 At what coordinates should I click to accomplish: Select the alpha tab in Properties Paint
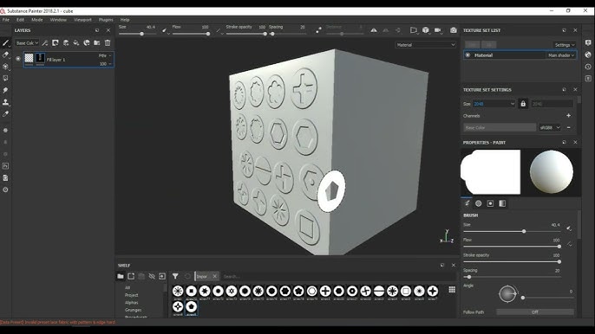click(479, 203)
